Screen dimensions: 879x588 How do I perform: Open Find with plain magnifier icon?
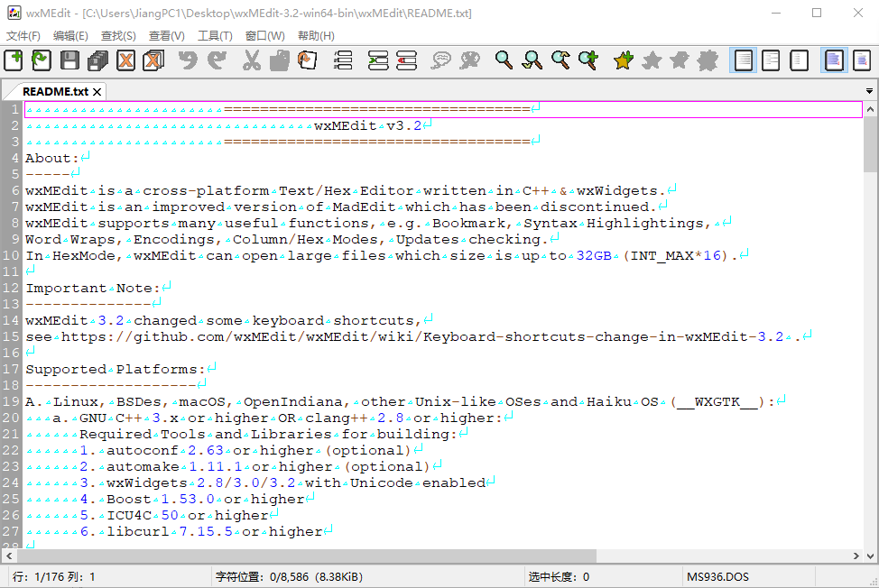(x=504, y=60)
